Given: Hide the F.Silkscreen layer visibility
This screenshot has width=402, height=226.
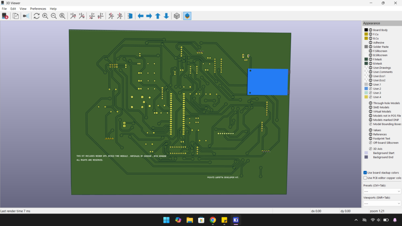Looking at the screenshot, I should (370, 51).
